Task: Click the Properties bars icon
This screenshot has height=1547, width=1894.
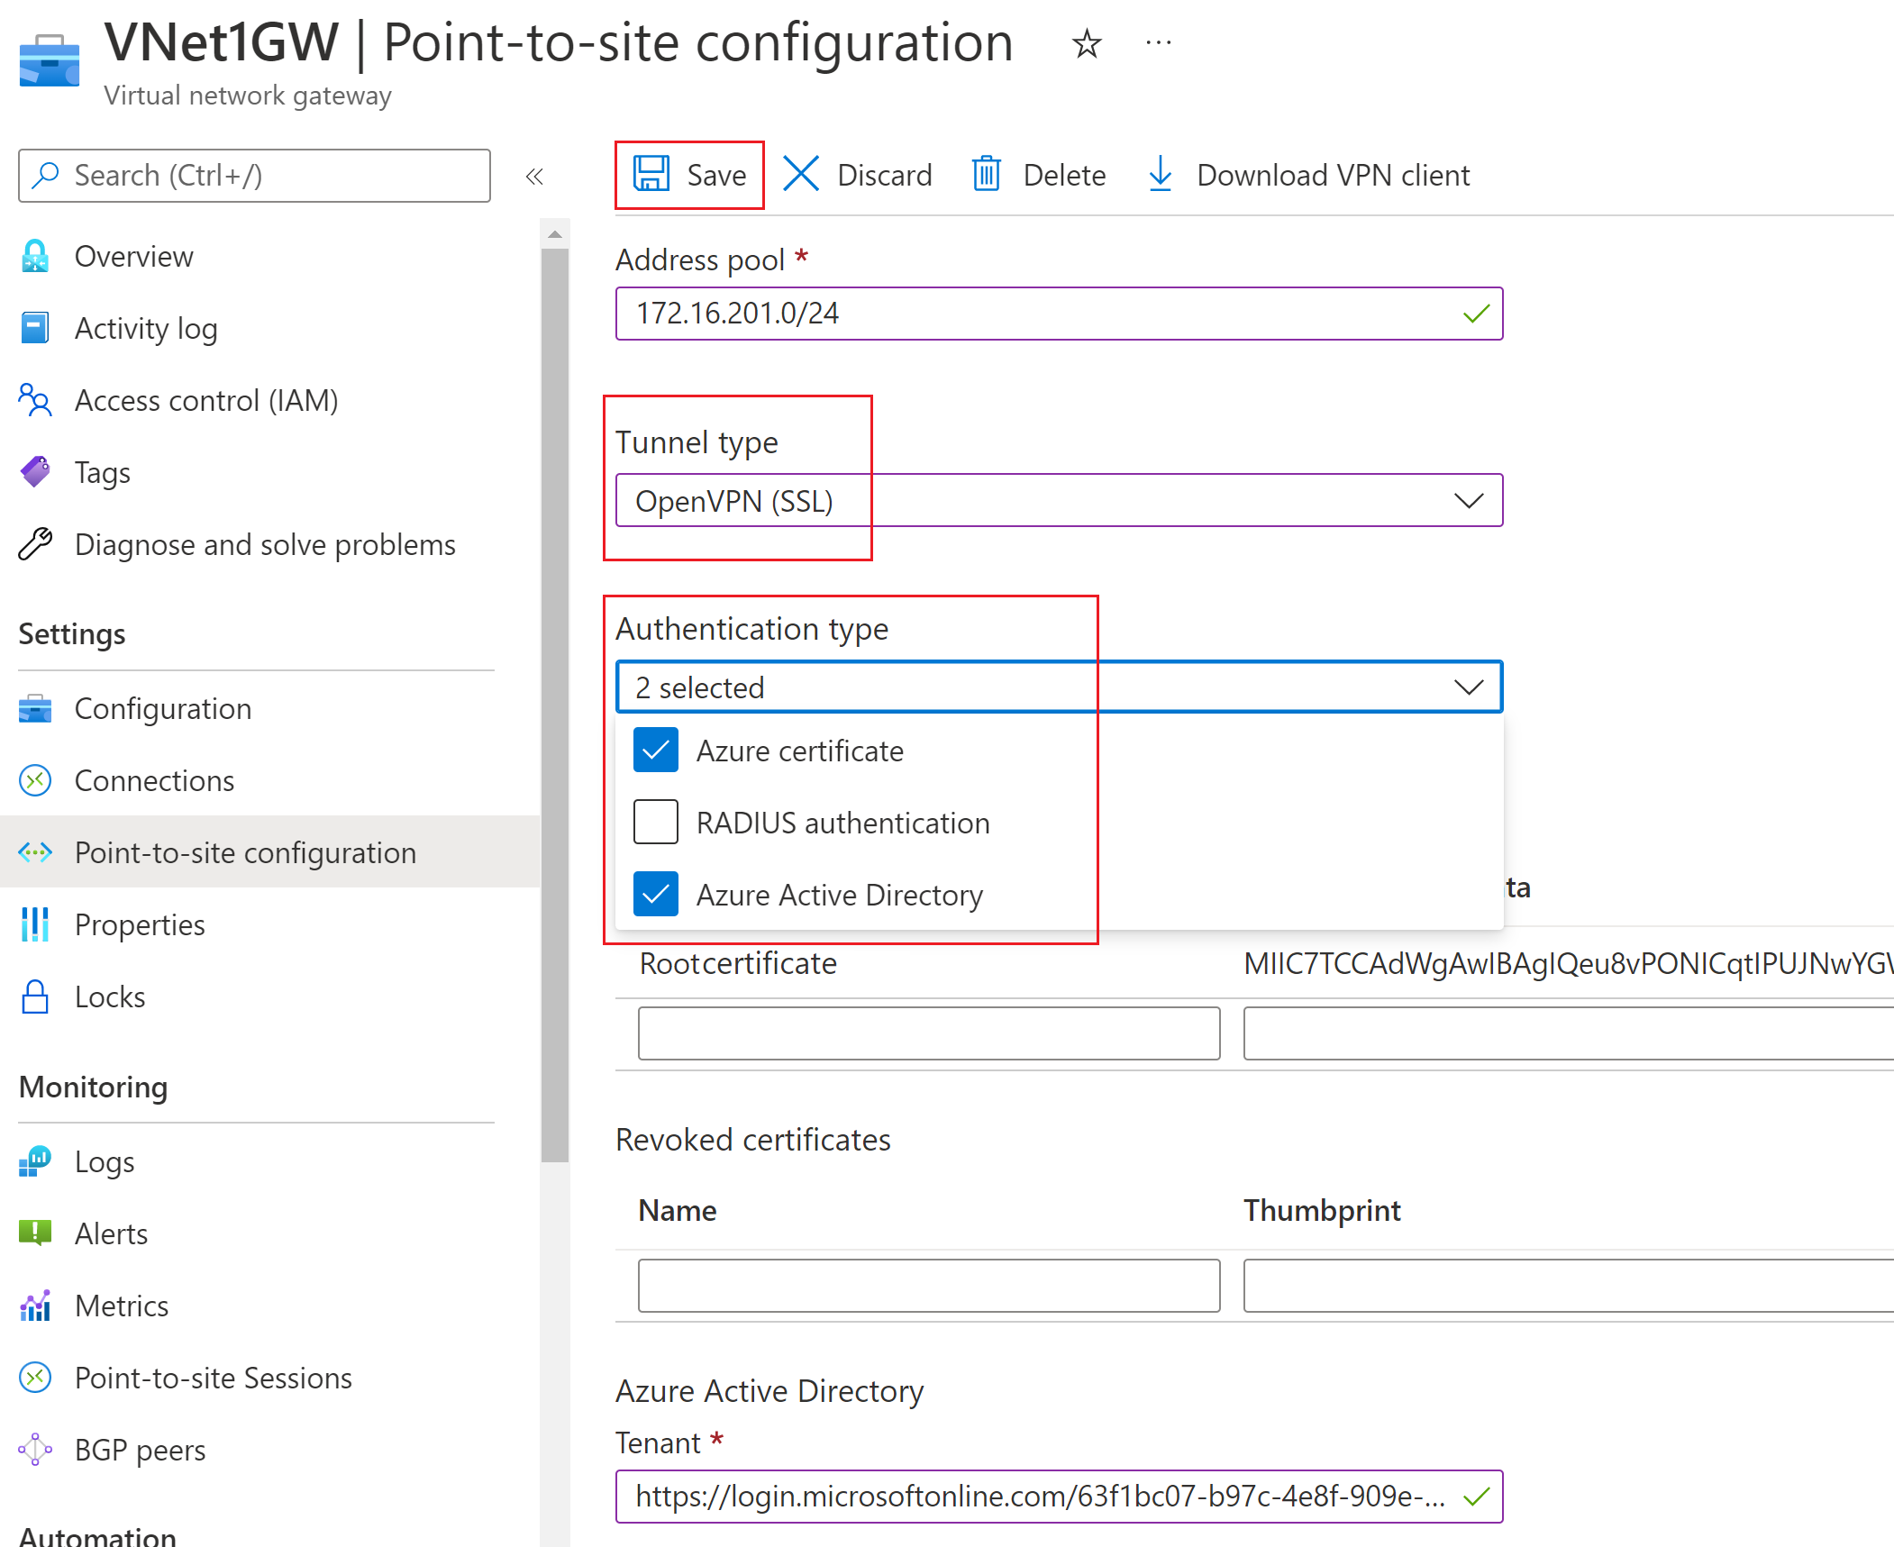Action: pyautogui.click(x=35, y=924)
